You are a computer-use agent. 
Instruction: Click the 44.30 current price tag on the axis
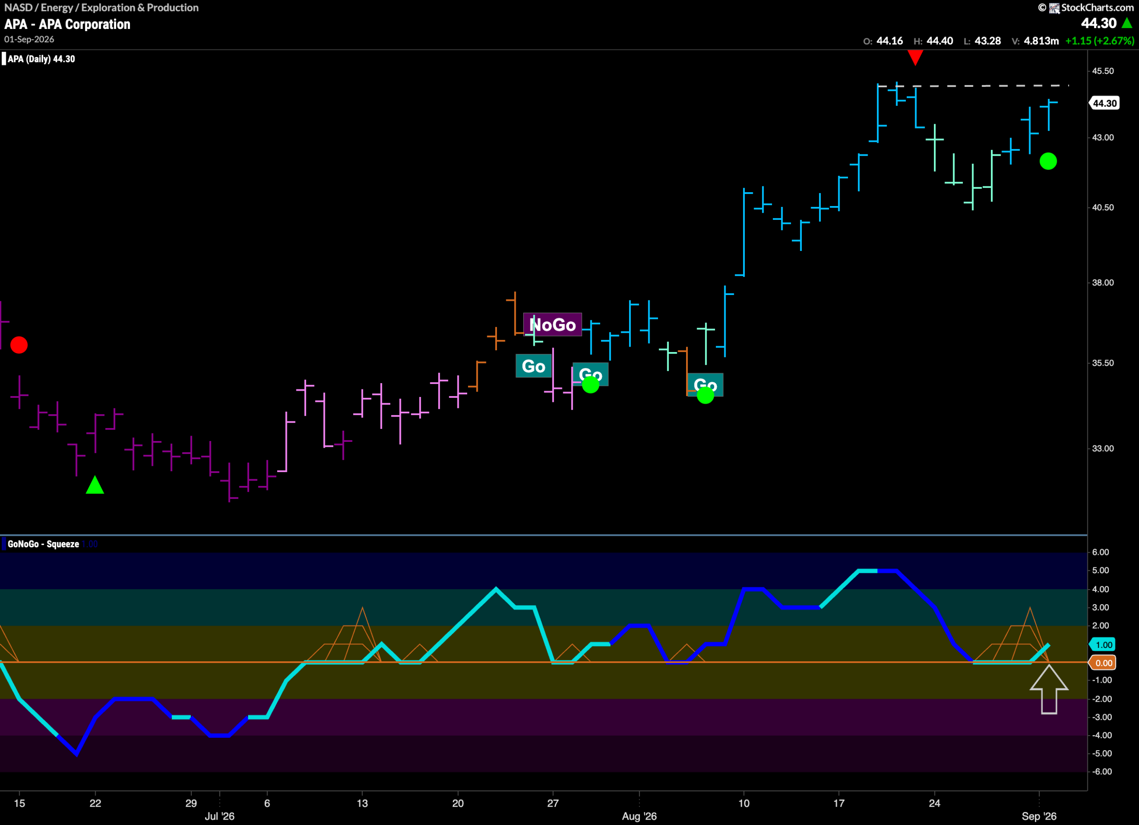[1104, 103]
